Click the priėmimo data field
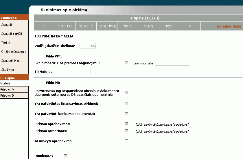This screenshot has height=159, width=243. [x=172, y=63]
